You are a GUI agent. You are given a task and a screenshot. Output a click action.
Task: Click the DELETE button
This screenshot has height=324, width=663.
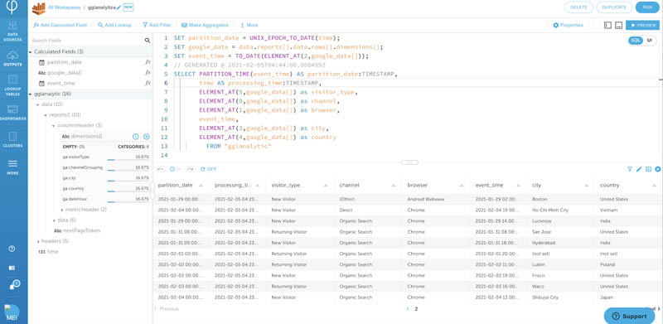[x=578, y=7]
